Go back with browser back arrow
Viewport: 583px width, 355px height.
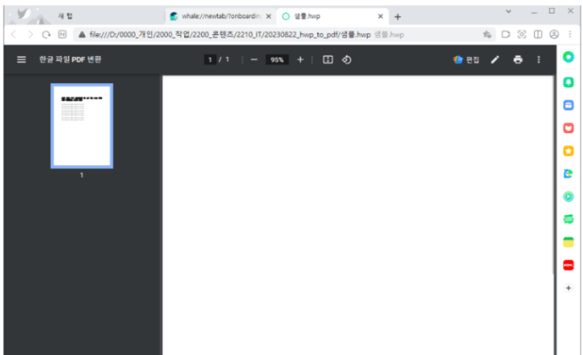[x=14, y=35]
